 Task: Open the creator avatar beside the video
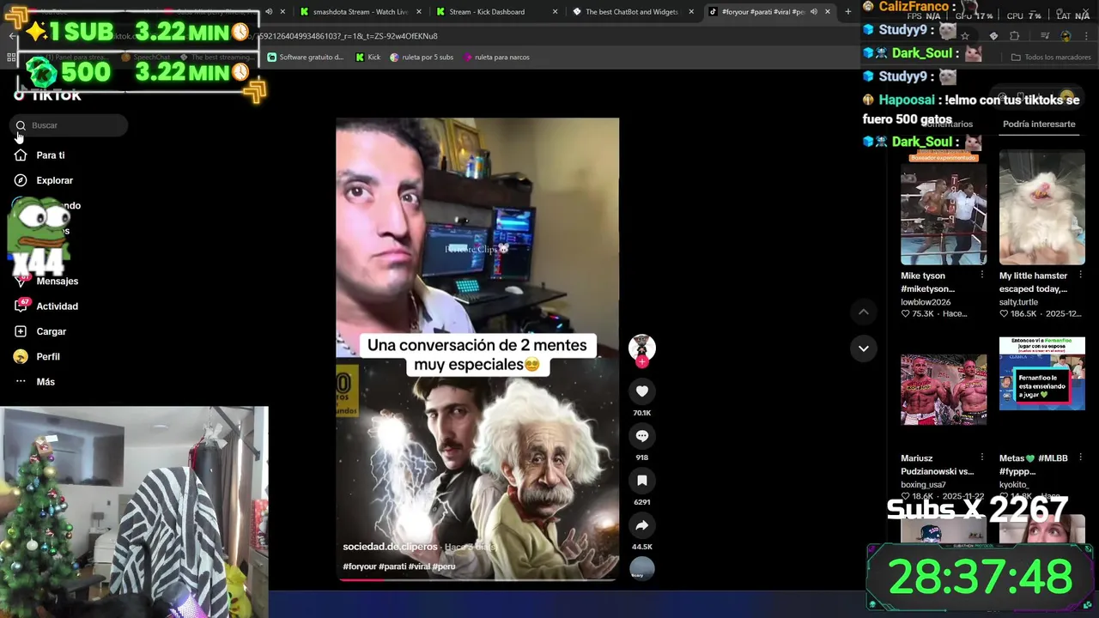pos(642,347)
